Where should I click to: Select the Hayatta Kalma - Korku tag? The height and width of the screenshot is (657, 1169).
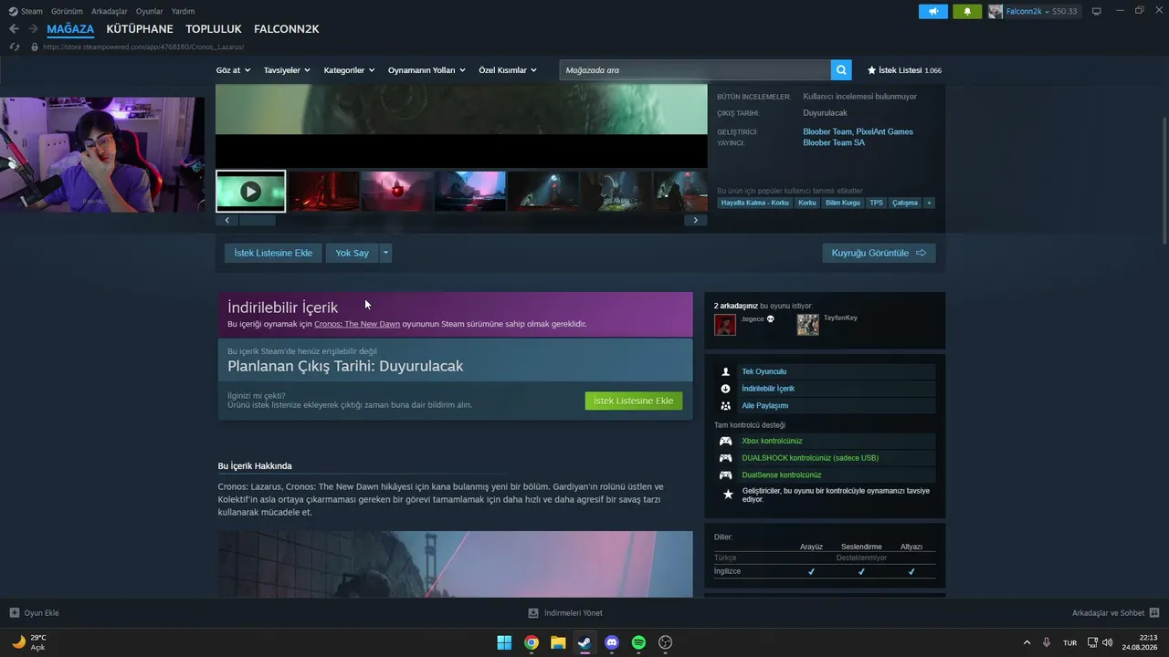pos(754,203)
